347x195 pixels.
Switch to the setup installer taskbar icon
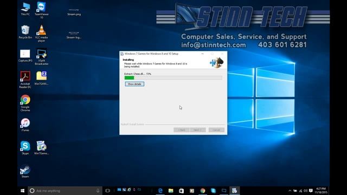point(234,191)
